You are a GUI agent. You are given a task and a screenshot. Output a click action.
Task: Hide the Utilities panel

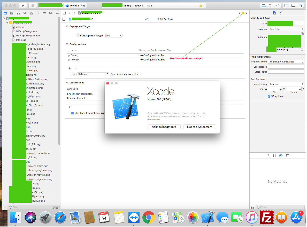tap(300, 6)
